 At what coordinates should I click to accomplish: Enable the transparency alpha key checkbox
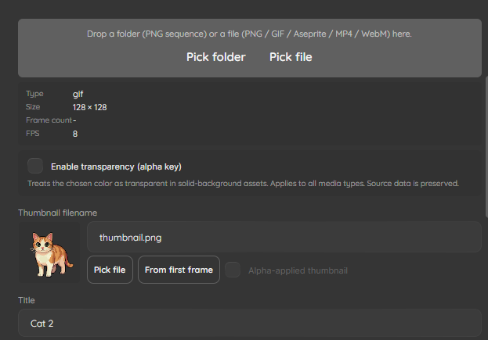coord(35,166)
